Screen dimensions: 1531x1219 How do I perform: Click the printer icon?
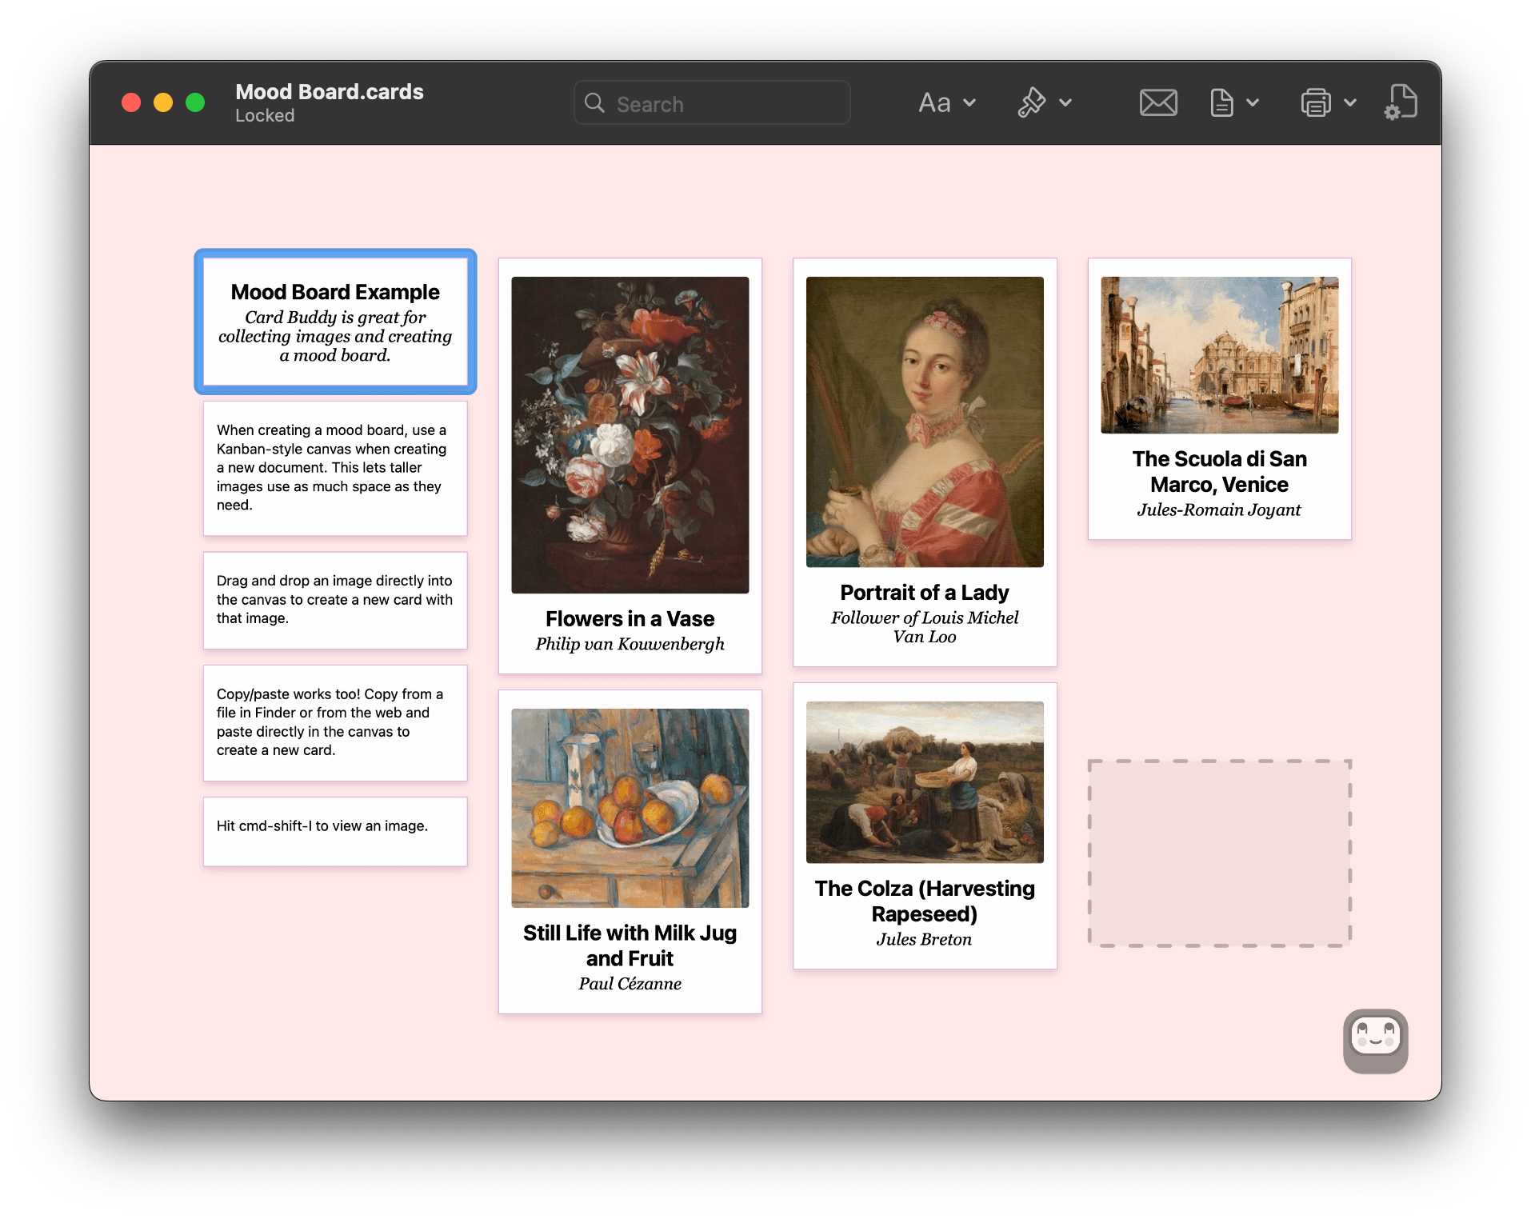pyautogui.click(x=1316, y=103)
